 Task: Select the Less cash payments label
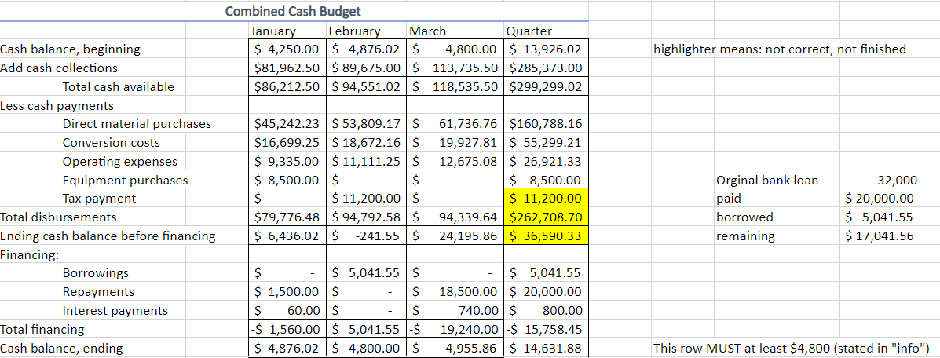pyautogui.click(x=57, y=105)
